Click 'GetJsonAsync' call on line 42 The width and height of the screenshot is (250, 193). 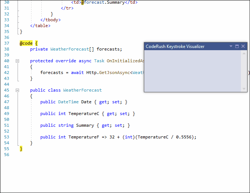[x=115, y=73]
